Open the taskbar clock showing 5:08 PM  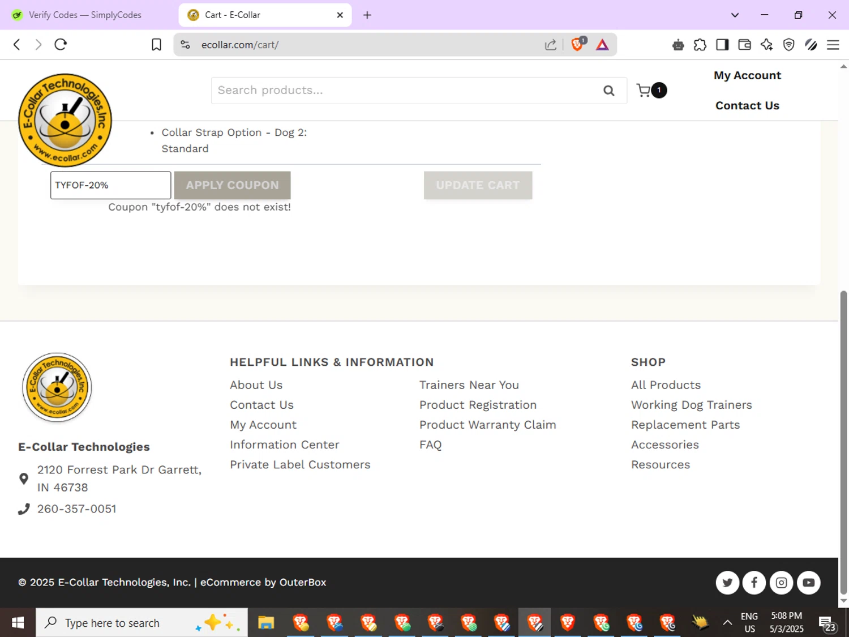point(786,623)
